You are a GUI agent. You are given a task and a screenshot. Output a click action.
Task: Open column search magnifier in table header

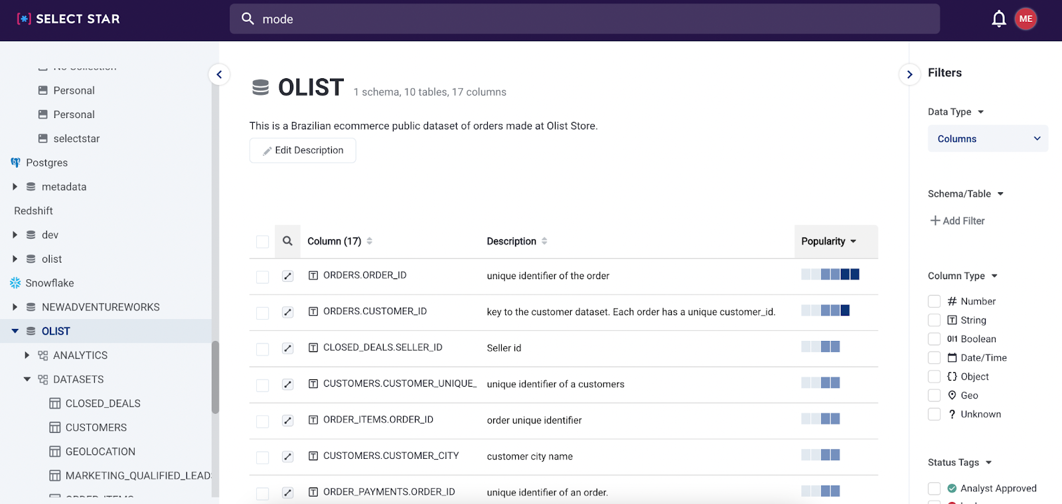pos(287,241)
